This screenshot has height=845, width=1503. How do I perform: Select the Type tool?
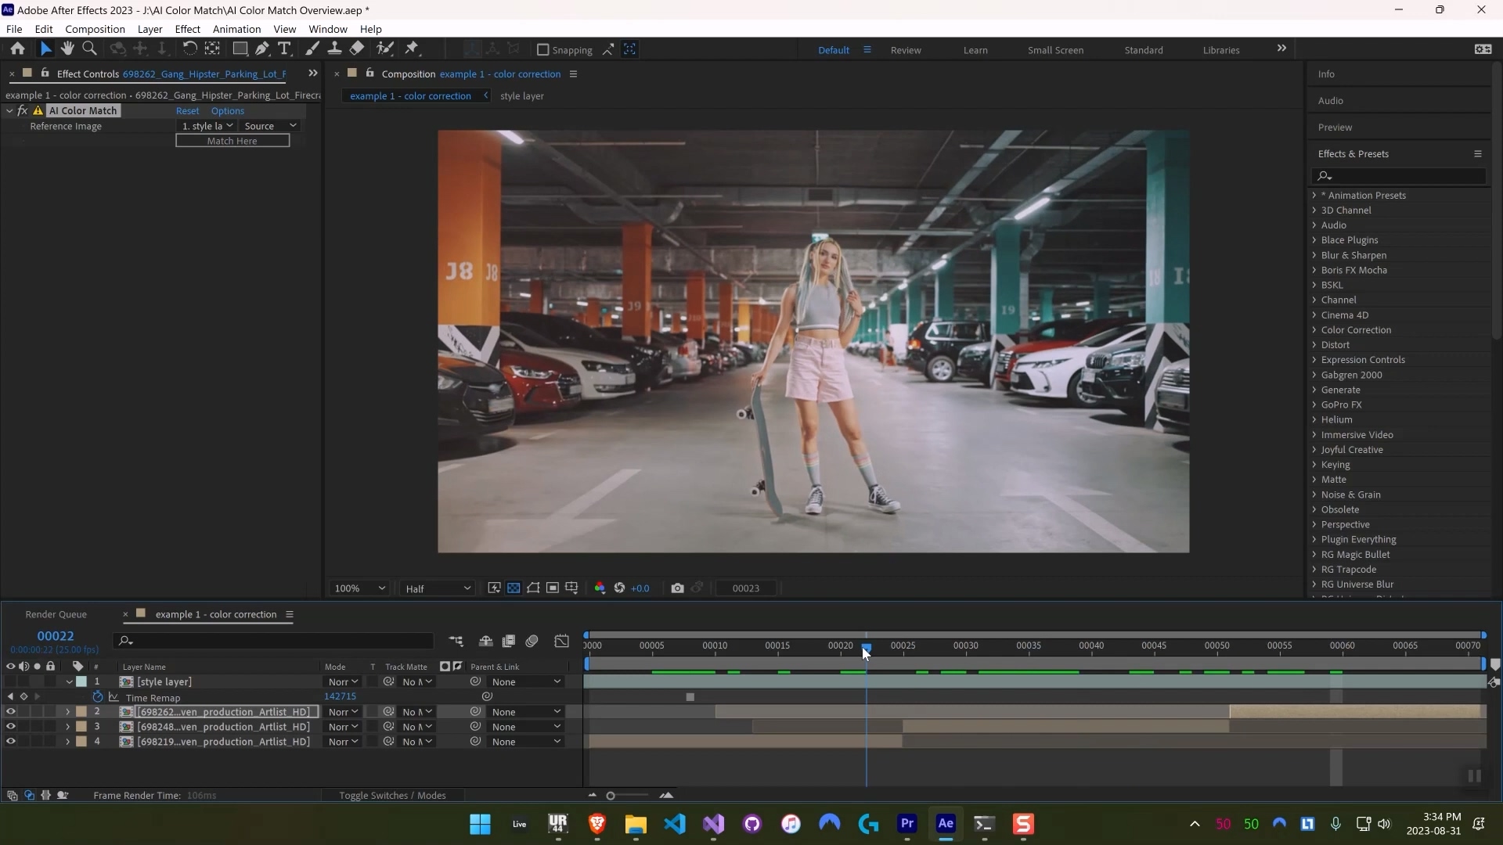pyautogui.click(x=284, y=49)
